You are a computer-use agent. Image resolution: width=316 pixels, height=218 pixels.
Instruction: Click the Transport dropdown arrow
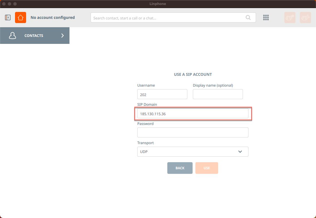click(240, 152)
